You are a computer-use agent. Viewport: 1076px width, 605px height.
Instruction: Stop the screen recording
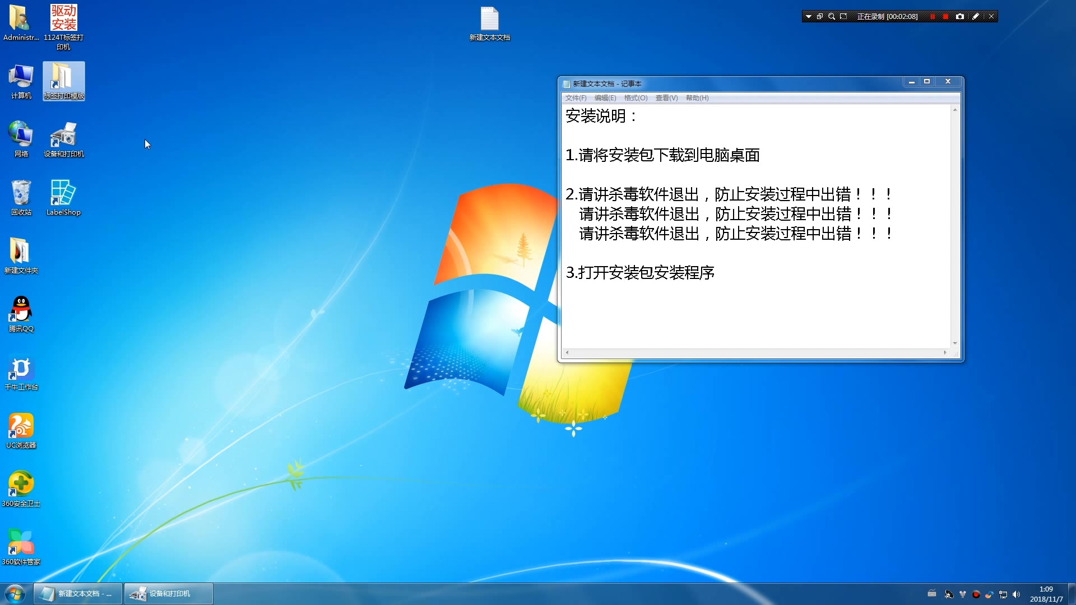point(945,17)
